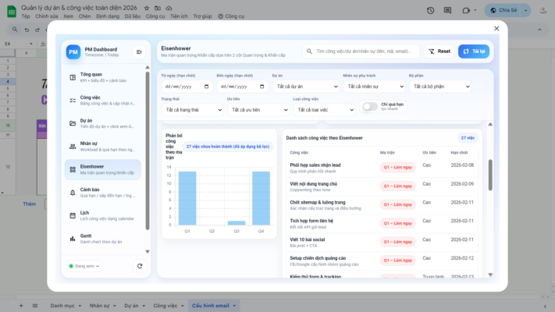Expand the Trạng thái filter dropdown

(191, 110)
